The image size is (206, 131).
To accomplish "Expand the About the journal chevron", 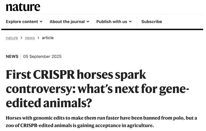I will tap(88, 22).
